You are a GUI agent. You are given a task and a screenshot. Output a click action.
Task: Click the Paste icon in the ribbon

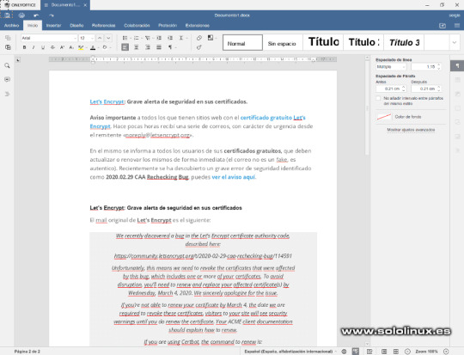point(8,47)
